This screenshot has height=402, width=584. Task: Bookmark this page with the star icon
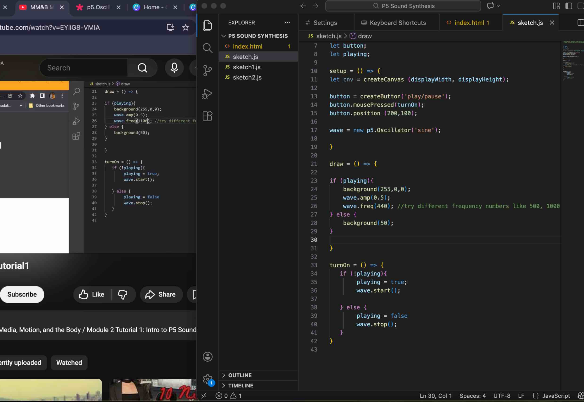(185, 27)
